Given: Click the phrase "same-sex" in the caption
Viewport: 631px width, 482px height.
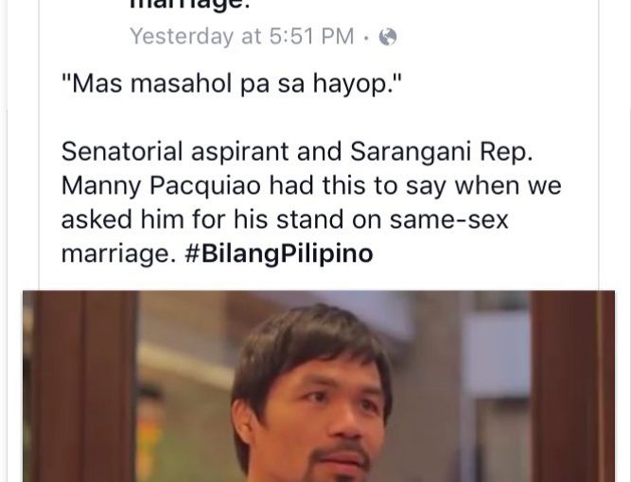Looking at the screenshot, I should [448, 220].
